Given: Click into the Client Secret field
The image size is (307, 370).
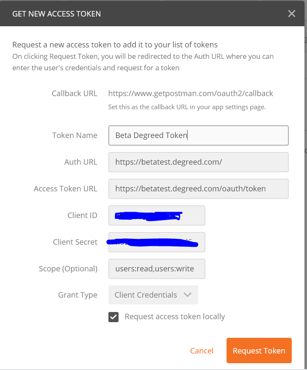Looking at the screenshot, I should [157, 242].
